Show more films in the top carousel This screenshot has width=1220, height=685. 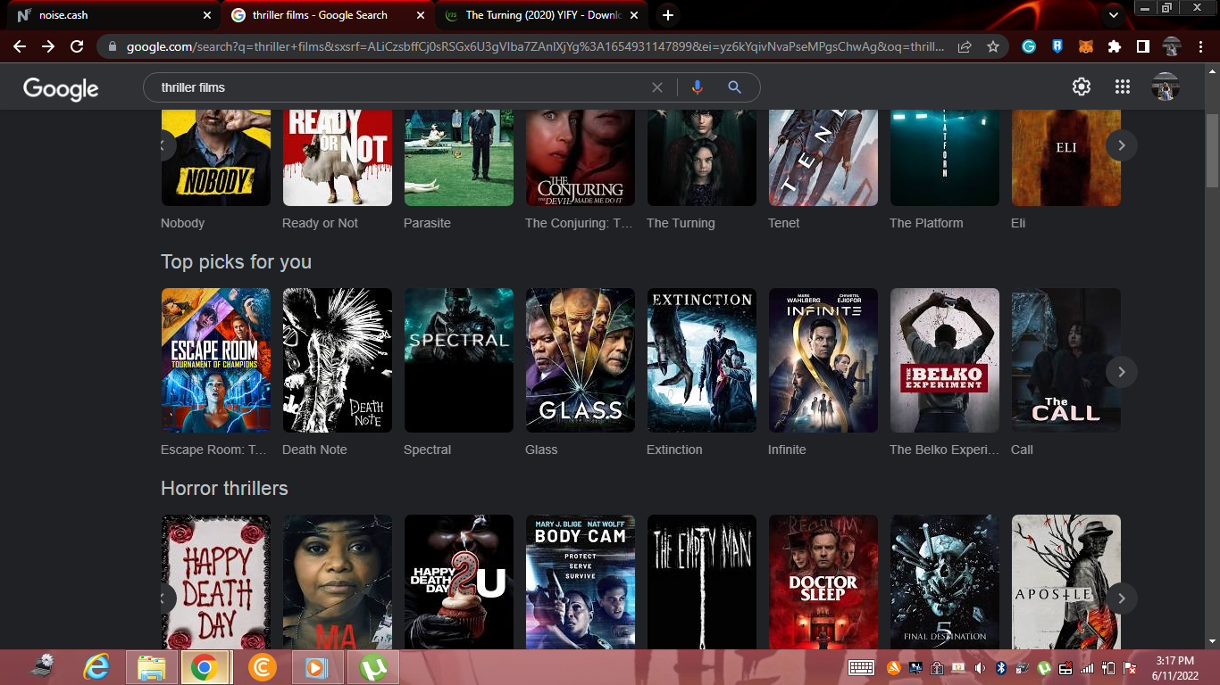point(1122,144)
